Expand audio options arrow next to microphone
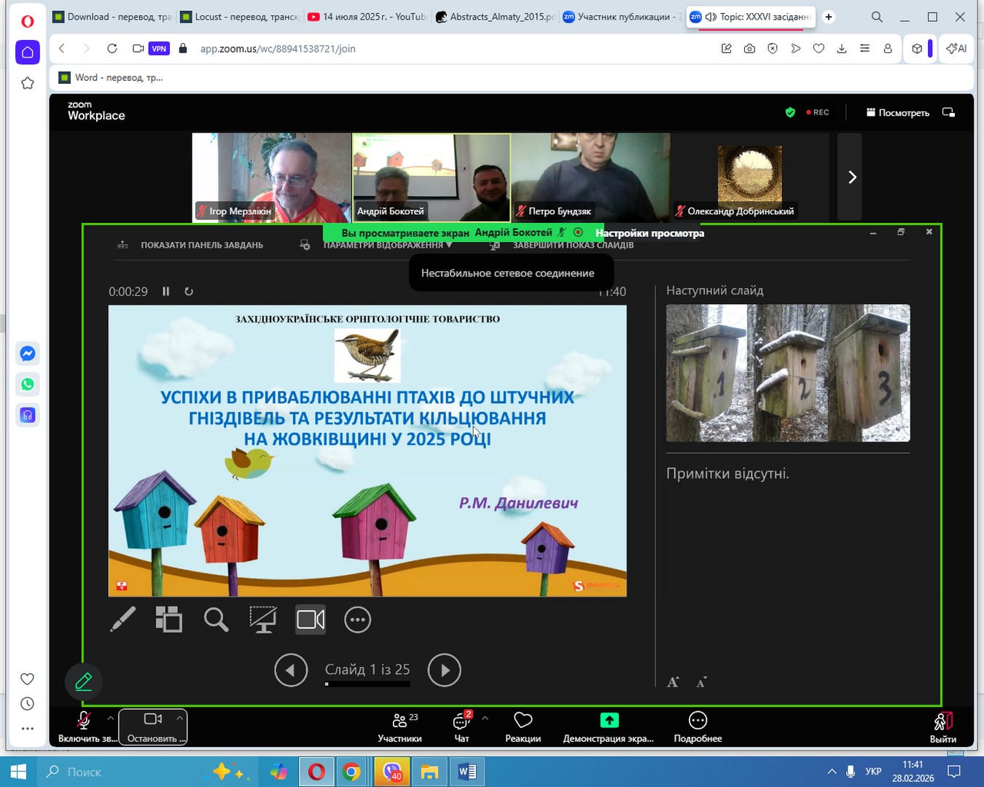 click(111, 718)
